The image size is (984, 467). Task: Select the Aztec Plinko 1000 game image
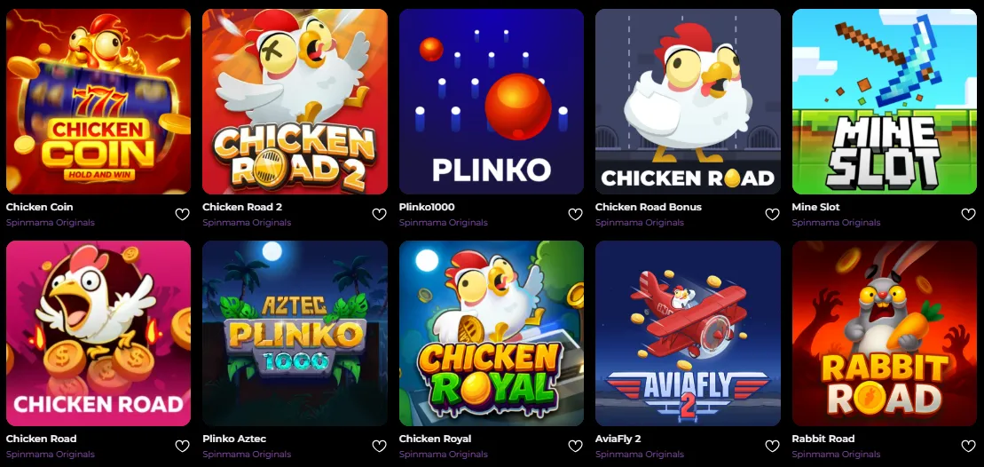tap(295, 333)
